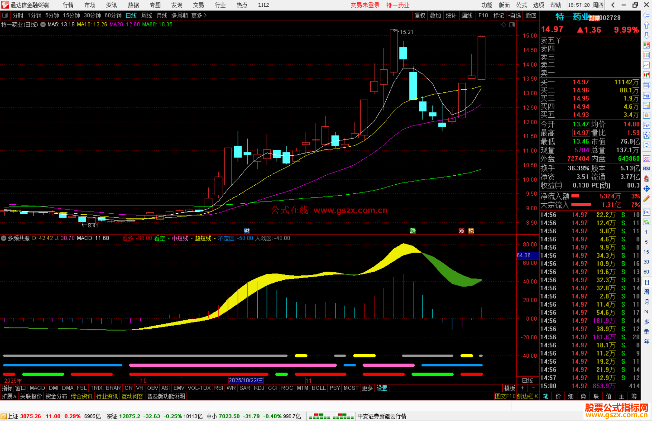The image size is (652, 421).
Task: Collapse the 侧边栏 sidebar
Action: 527,396
